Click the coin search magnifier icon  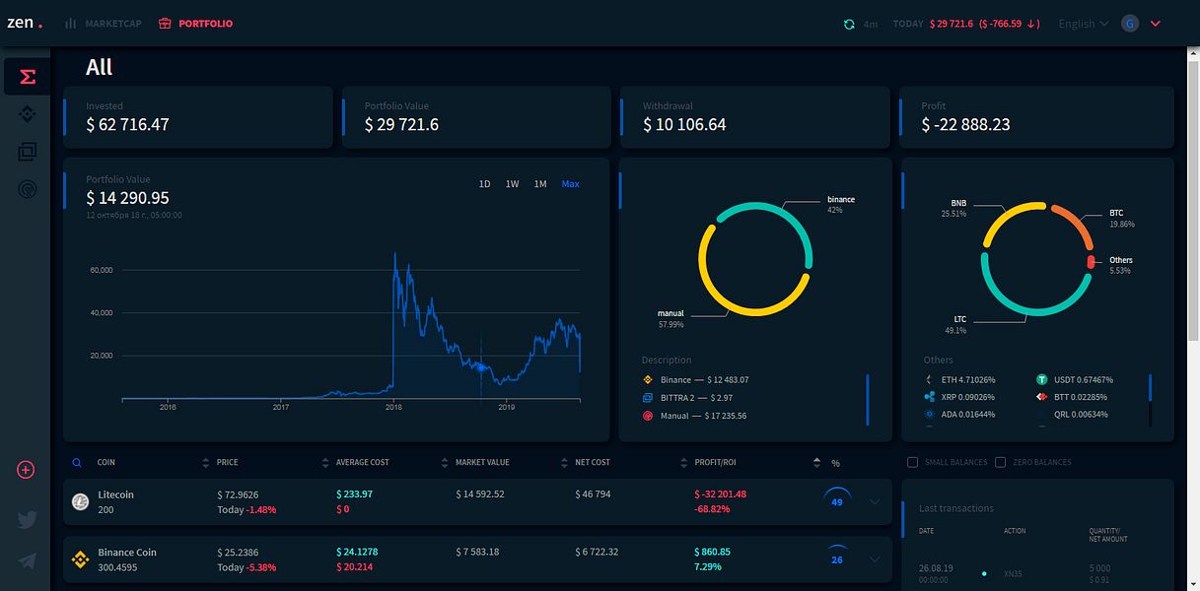(x=77, y=462)
